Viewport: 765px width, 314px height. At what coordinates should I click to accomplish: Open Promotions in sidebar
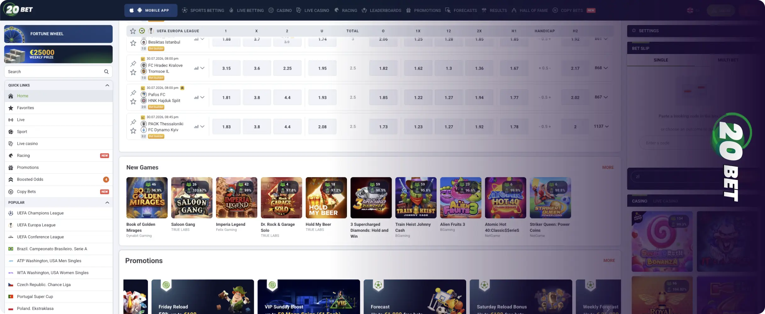pos(59,167)
